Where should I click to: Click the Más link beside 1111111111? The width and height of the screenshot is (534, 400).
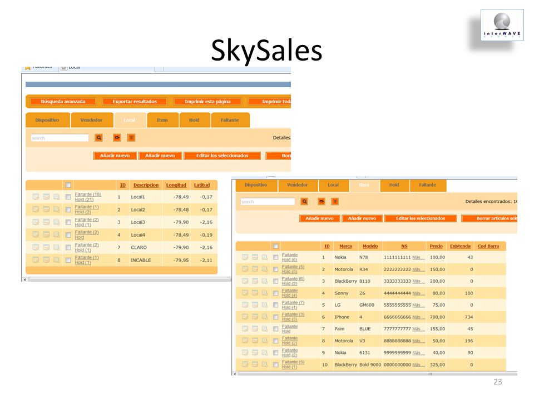pos(418,257)
